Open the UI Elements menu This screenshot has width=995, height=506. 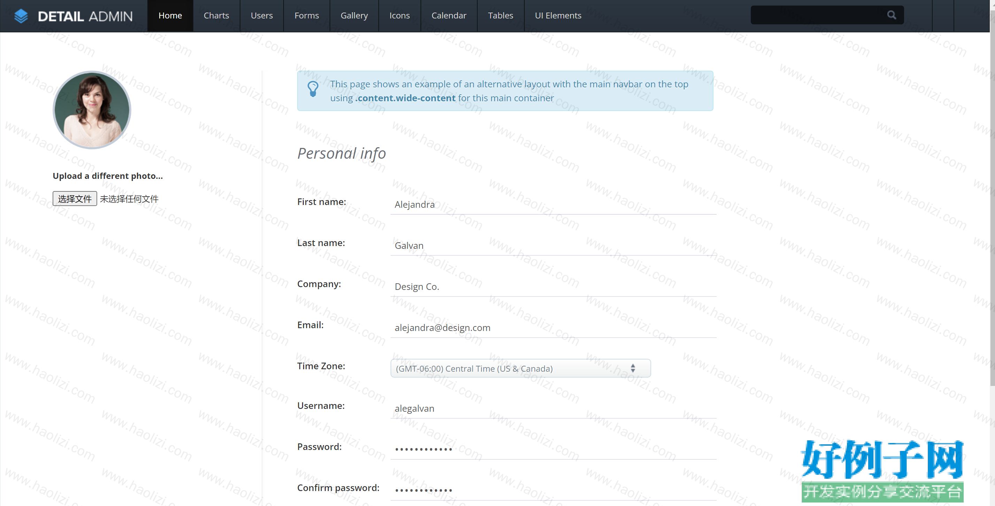558,16
